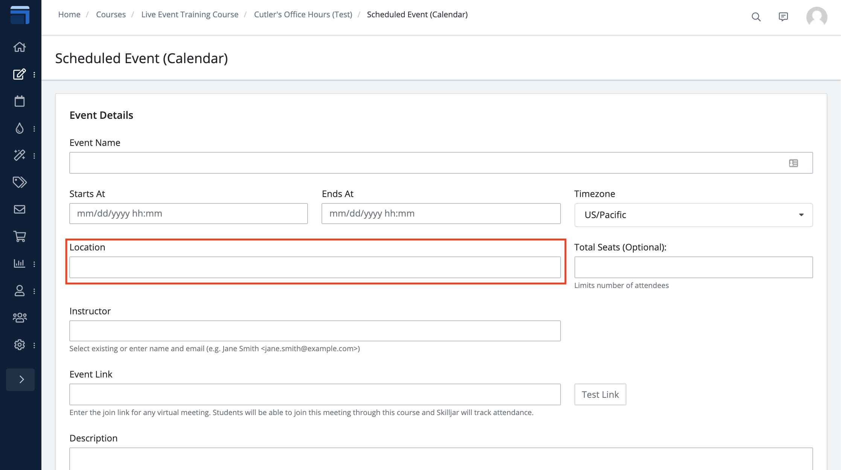The image size is (841, 470).
Task: Open the user avatar profile menu
Action: tap(817, 17)
